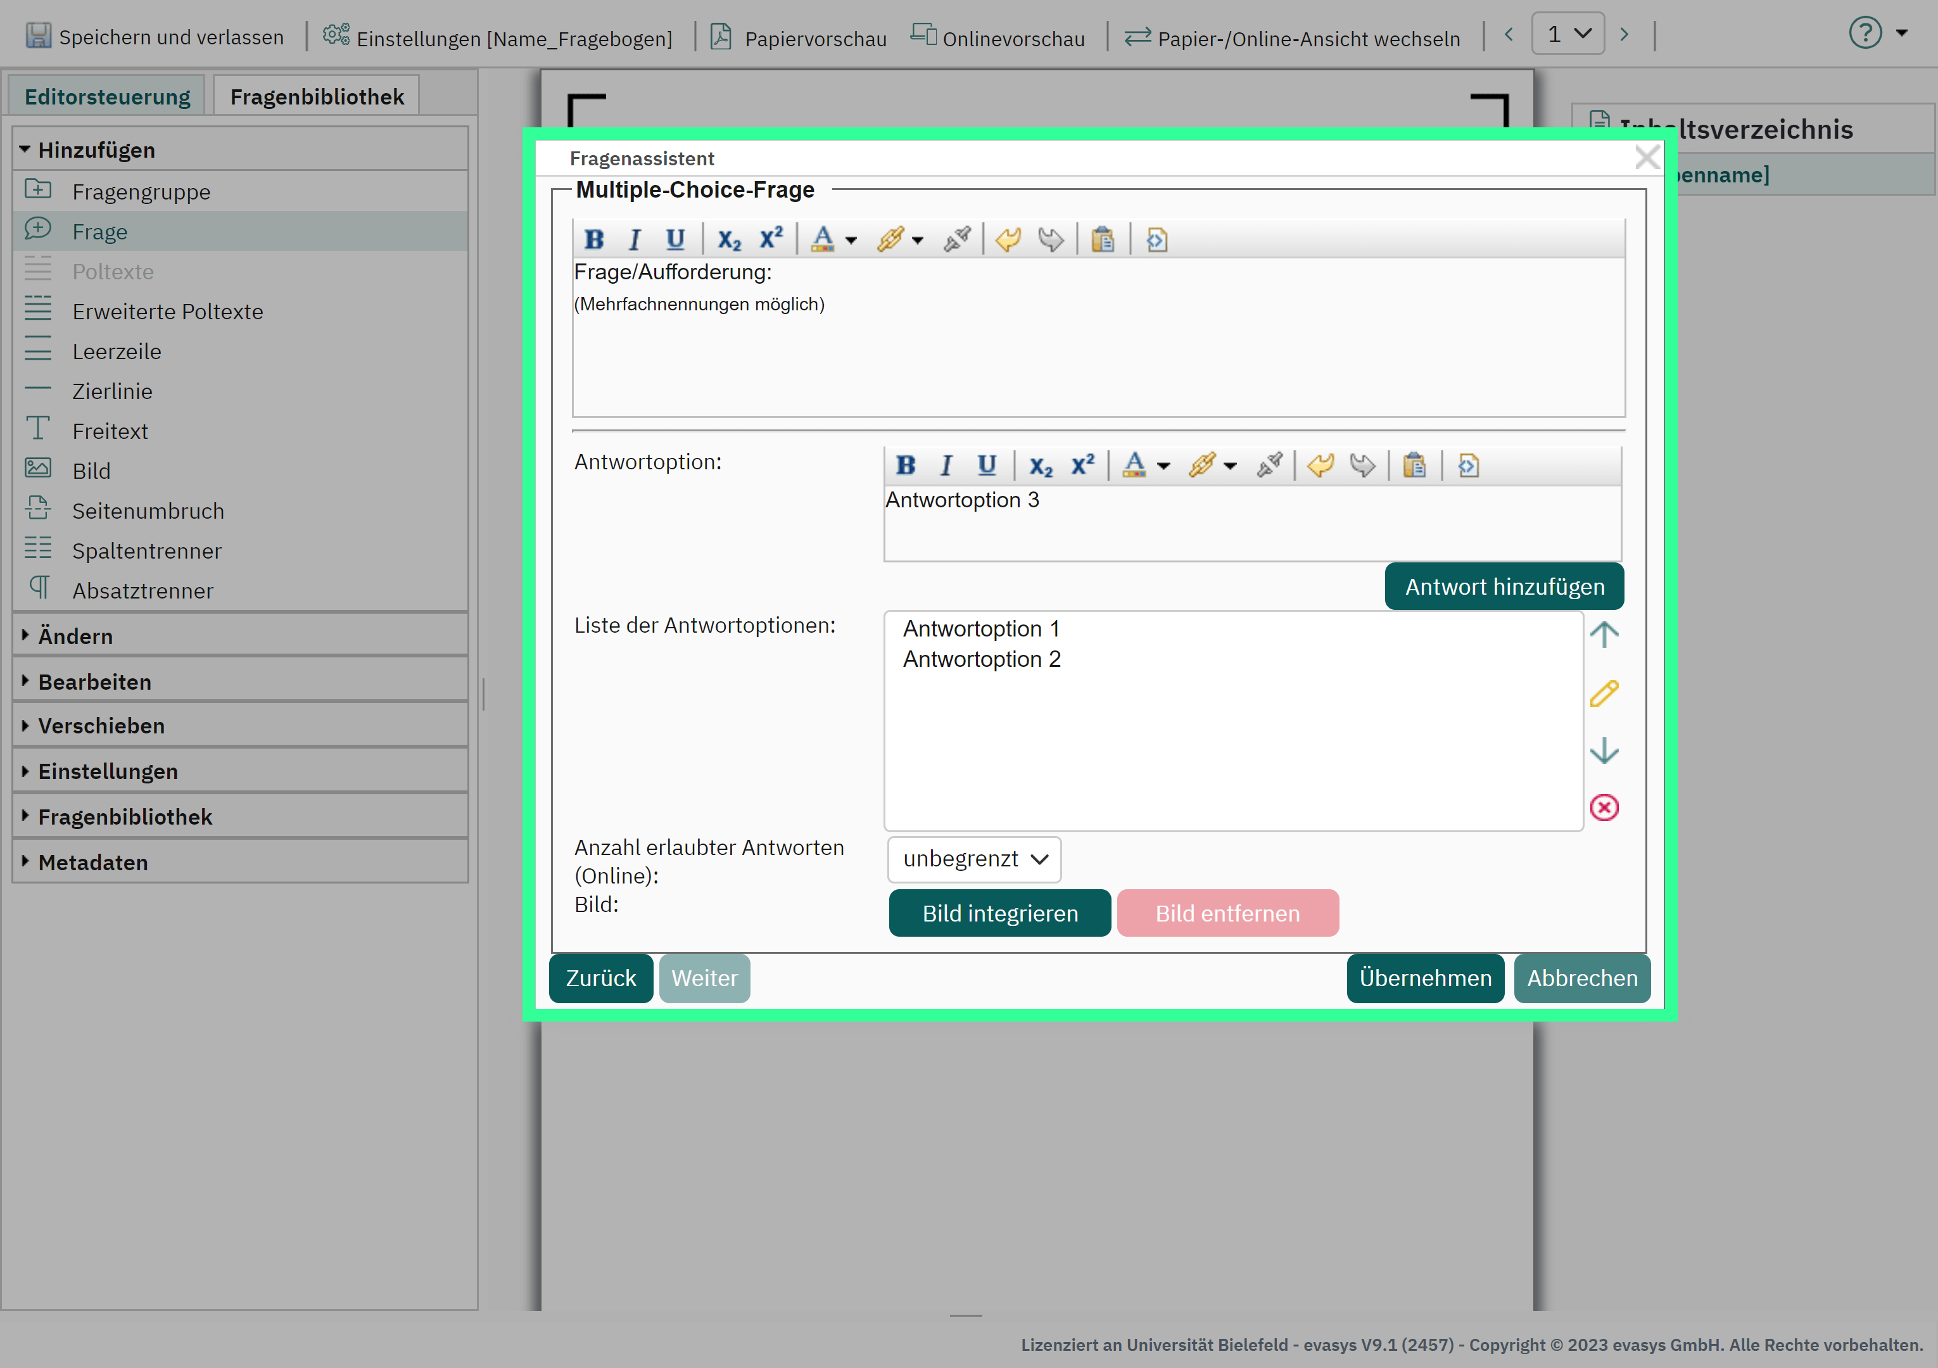Click insert link icon in Antwortoption toolbar
This screenshot has height=1368, width=1938.
point(1202,465)
